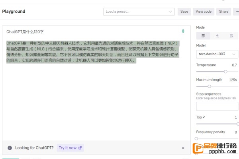Click the prompt text ChatGPT是什么120字
The height and width of the screenshot is (159, 239).
click(x=25, y=32)
